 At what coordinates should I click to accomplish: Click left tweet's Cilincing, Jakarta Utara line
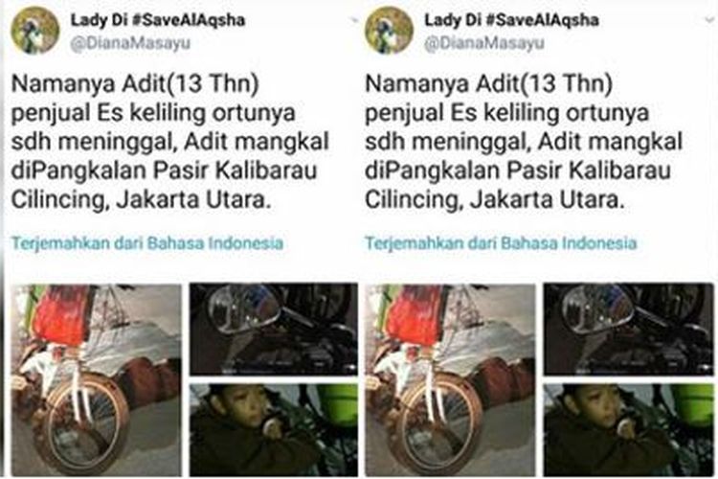(141, 200)
